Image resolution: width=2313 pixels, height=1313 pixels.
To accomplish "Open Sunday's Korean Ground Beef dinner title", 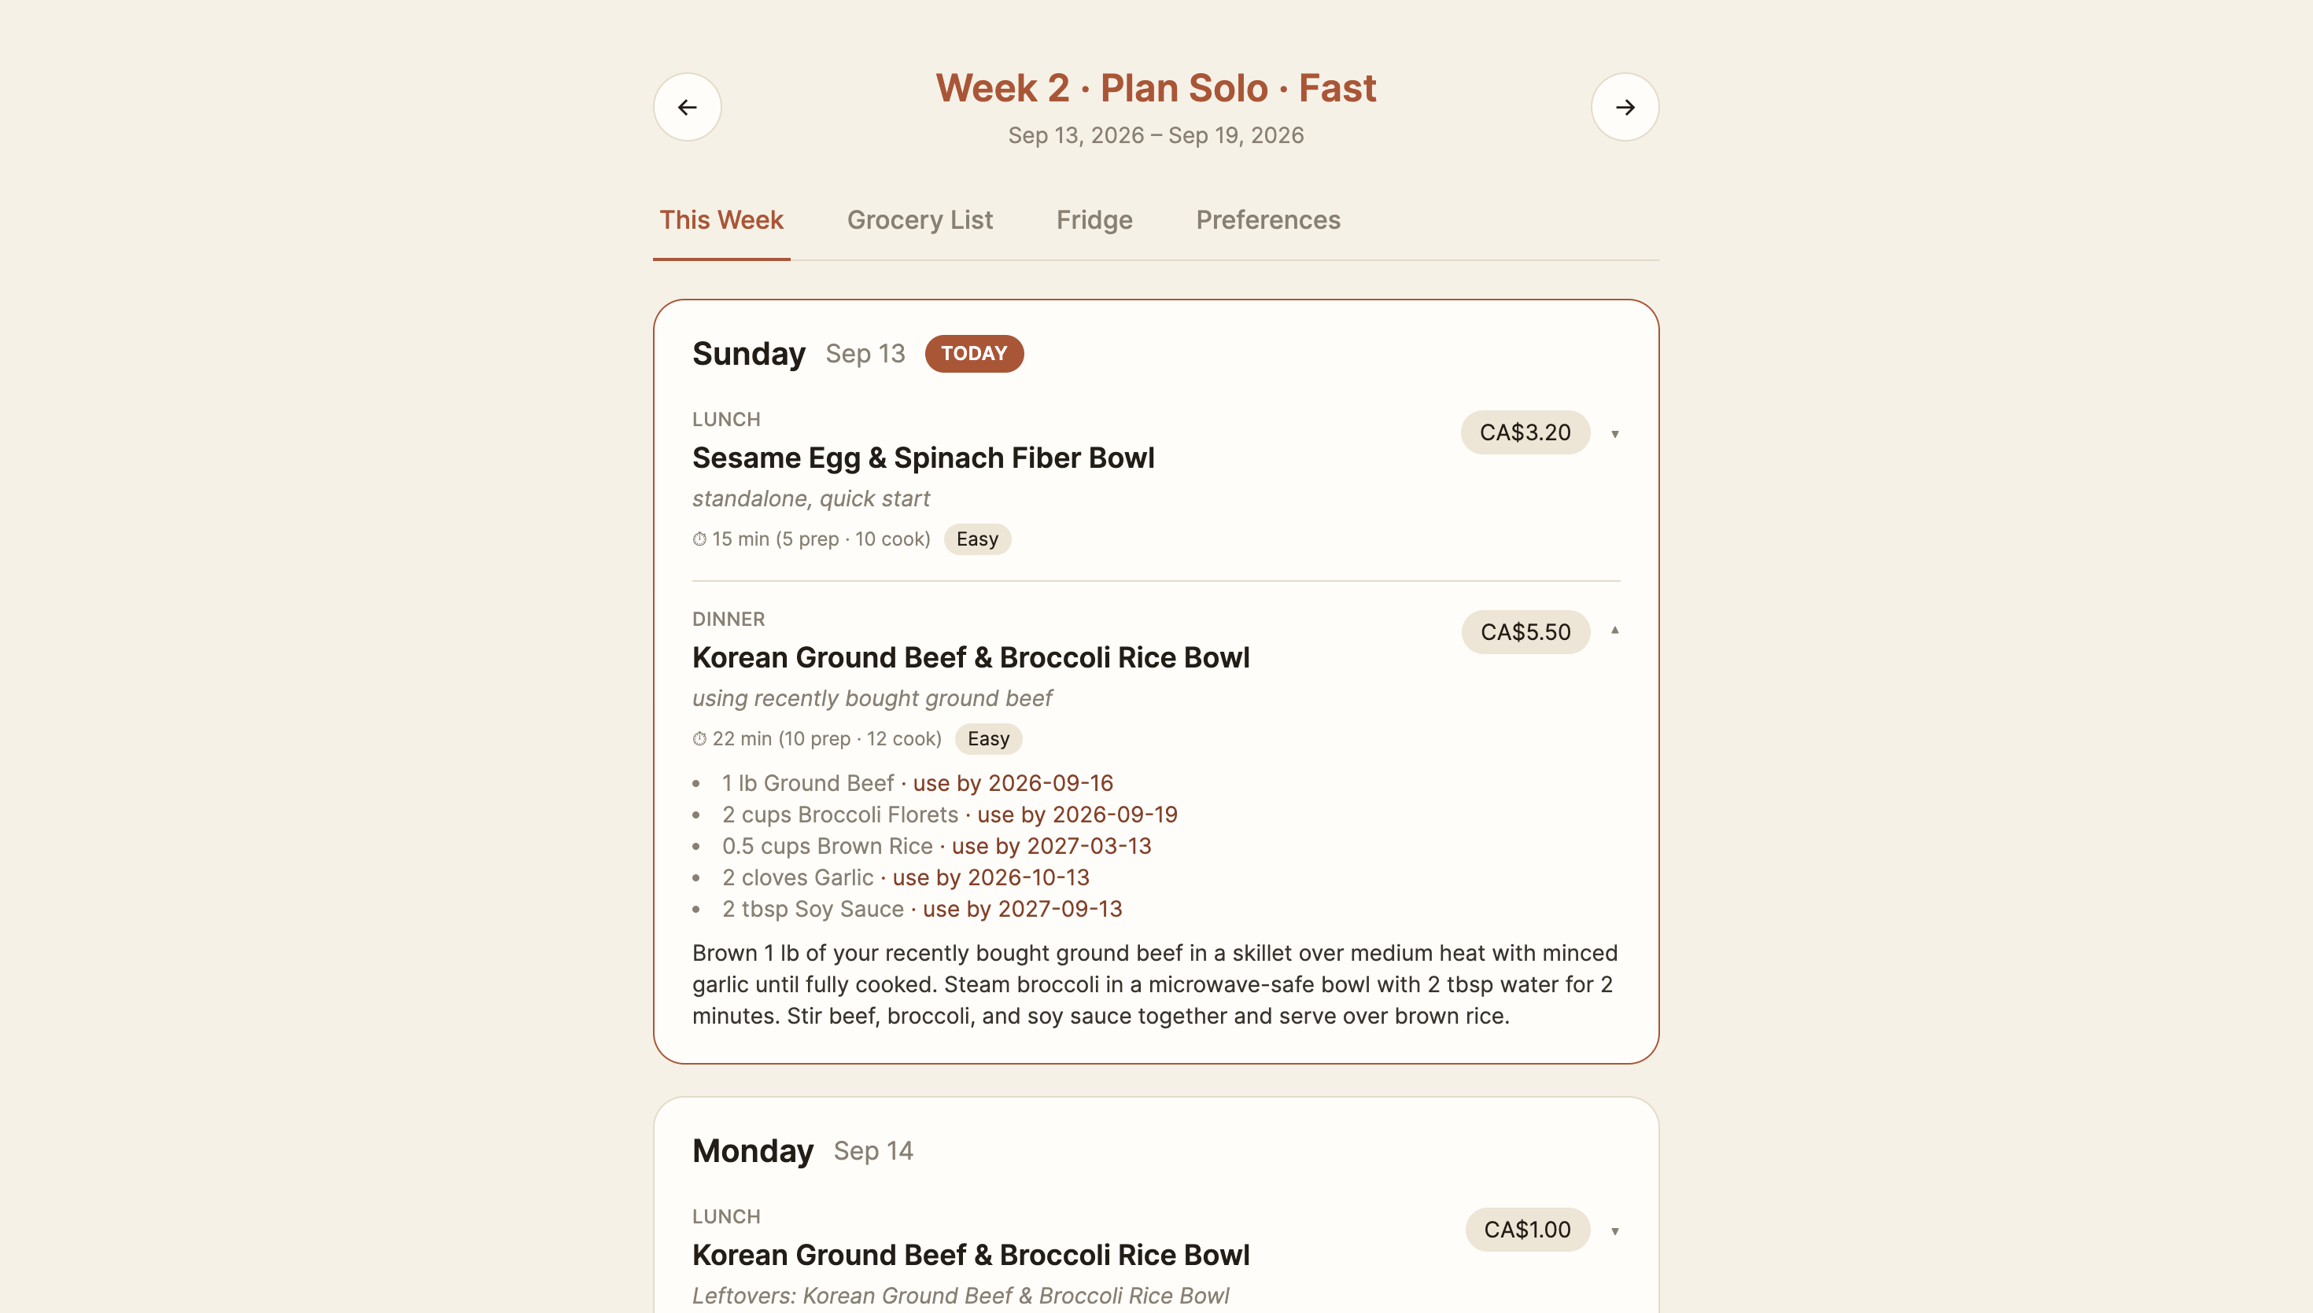I will (x=971, y=657).
